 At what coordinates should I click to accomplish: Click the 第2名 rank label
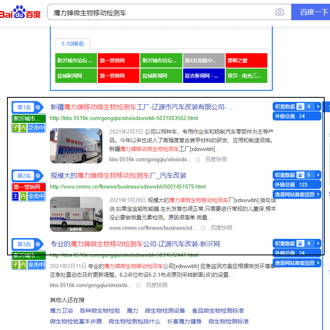[24, 176]
